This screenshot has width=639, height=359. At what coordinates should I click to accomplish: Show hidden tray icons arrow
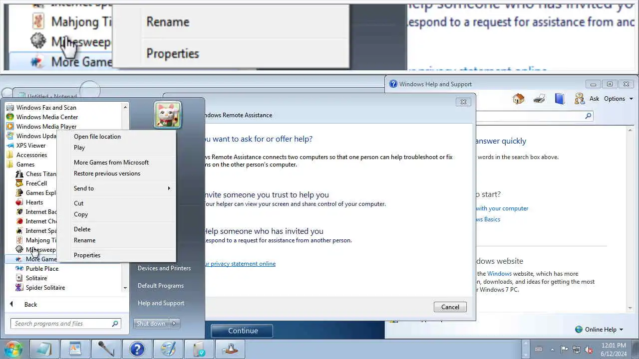pos(552,349)
